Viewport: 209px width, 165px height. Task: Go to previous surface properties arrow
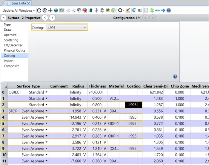pyautogui.click(x=45, y=18)
